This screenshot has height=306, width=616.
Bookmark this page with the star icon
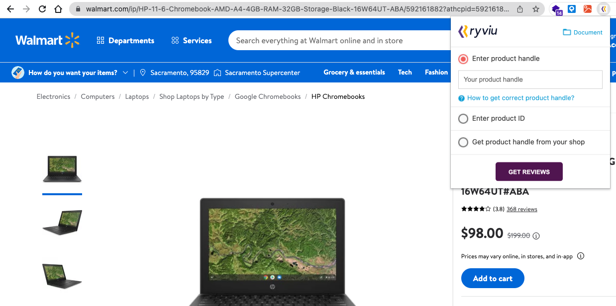point(535,9)
